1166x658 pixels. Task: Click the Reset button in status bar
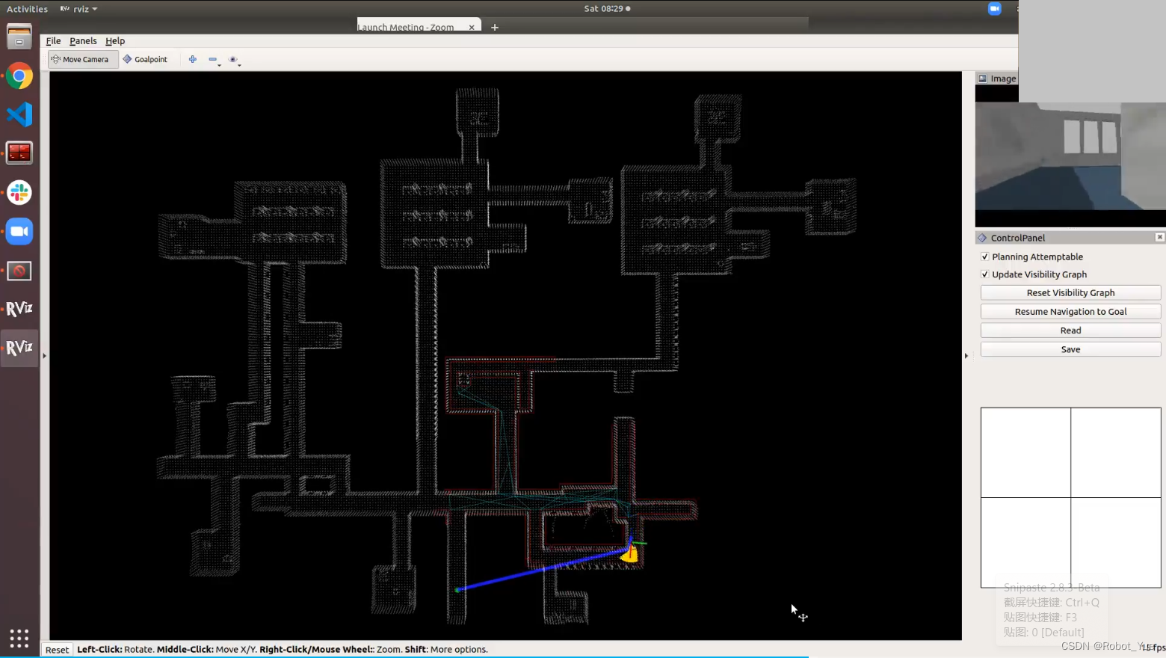57,650
